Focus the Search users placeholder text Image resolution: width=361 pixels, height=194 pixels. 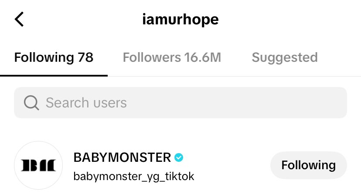tap(86, 103)
